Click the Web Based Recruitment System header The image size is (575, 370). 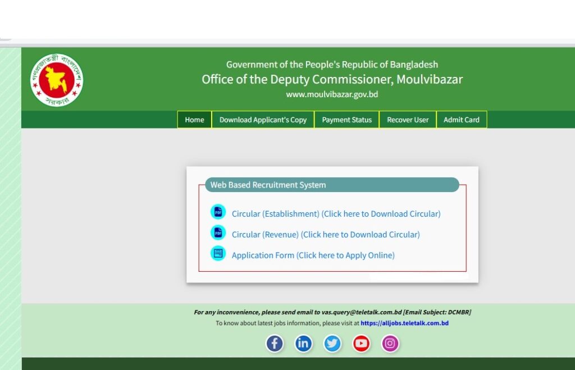pyautogui.click(x=268, y=185)
